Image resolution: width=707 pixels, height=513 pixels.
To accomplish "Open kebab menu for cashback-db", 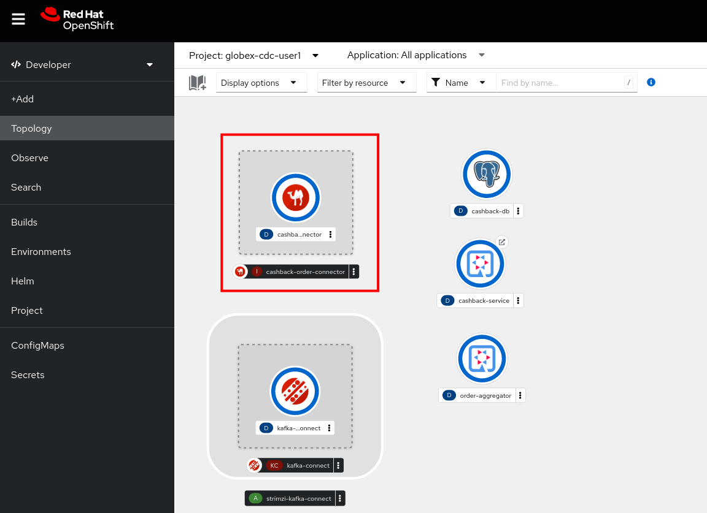I will (x=518, y=211).
